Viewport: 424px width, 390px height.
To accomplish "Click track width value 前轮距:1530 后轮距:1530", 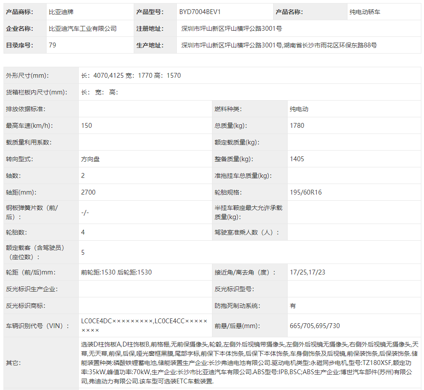I will (117, 272).
